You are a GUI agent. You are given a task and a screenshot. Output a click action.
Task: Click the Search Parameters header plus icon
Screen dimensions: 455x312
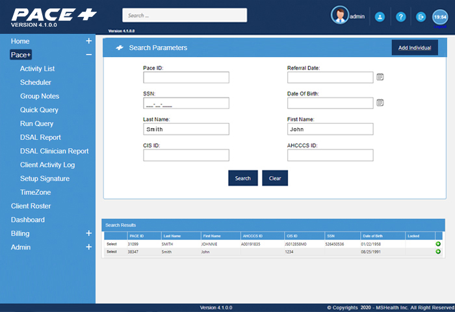tap(120, 47)
